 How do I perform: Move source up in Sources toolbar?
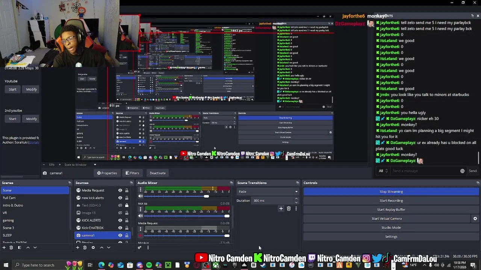click(x=101, y=247)
